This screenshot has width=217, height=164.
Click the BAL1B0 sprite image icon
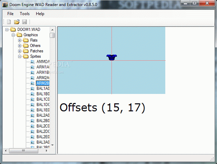pyautogui.click(x=33, y=94)
